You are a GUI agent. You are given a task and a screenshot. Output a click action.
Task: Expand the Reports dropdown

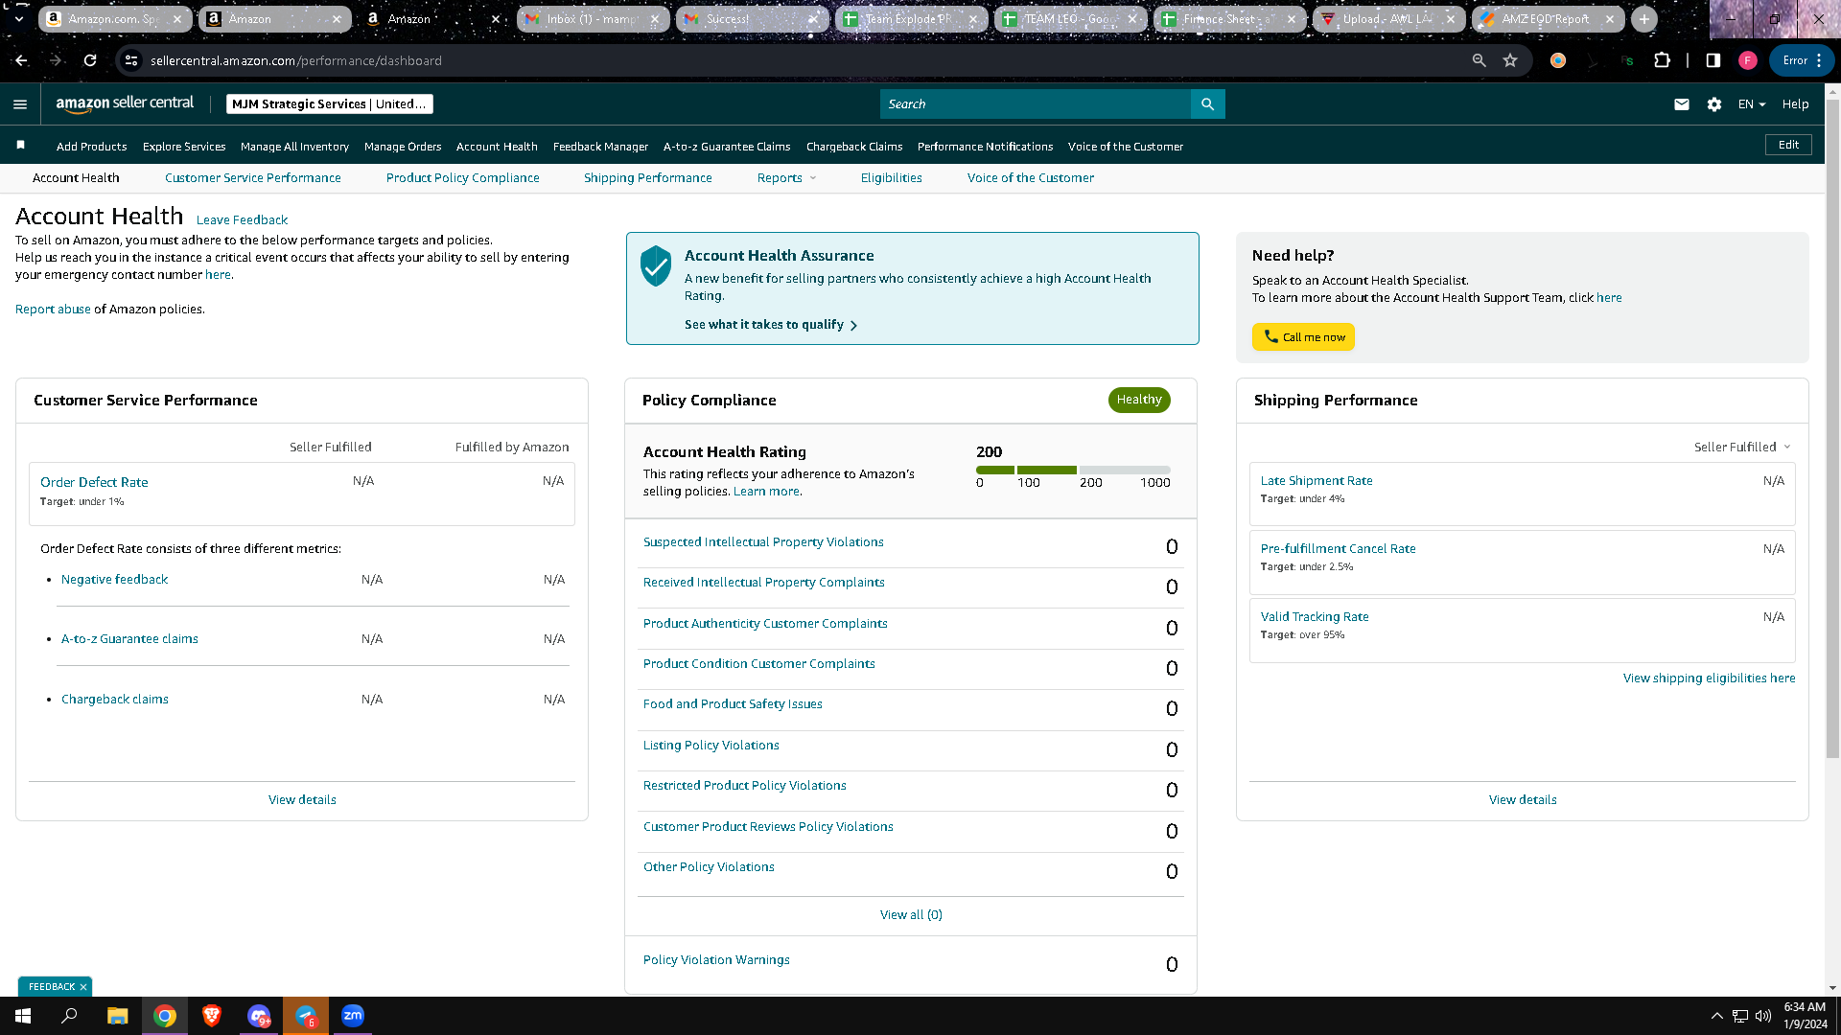(x=786, y=178)
